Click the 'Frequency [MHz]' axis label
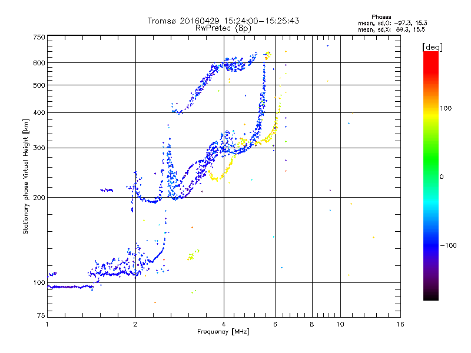The height and width of the screenshot is (353, 471). [x=223, y=332]
